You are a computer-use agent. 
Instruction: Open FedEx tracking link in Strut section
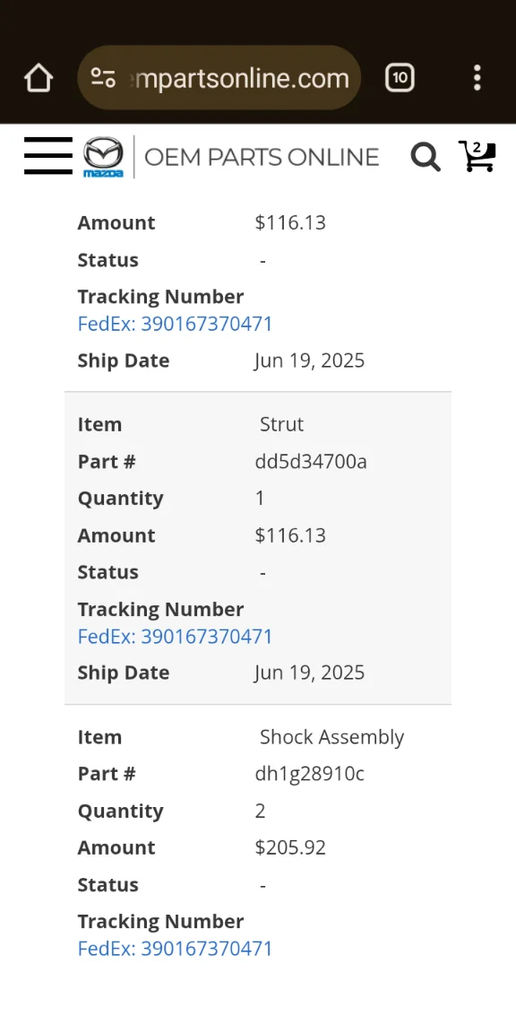175,636
